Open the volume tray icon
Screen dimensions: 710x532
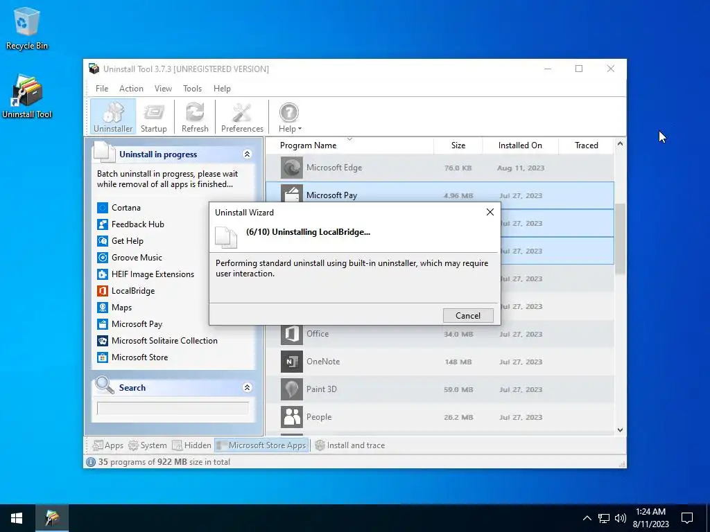pos(621,518)
